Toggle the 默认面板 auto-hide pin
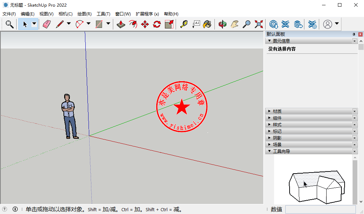Image resolution: width=364 pixels, height=214 pixels. (354, 34)
